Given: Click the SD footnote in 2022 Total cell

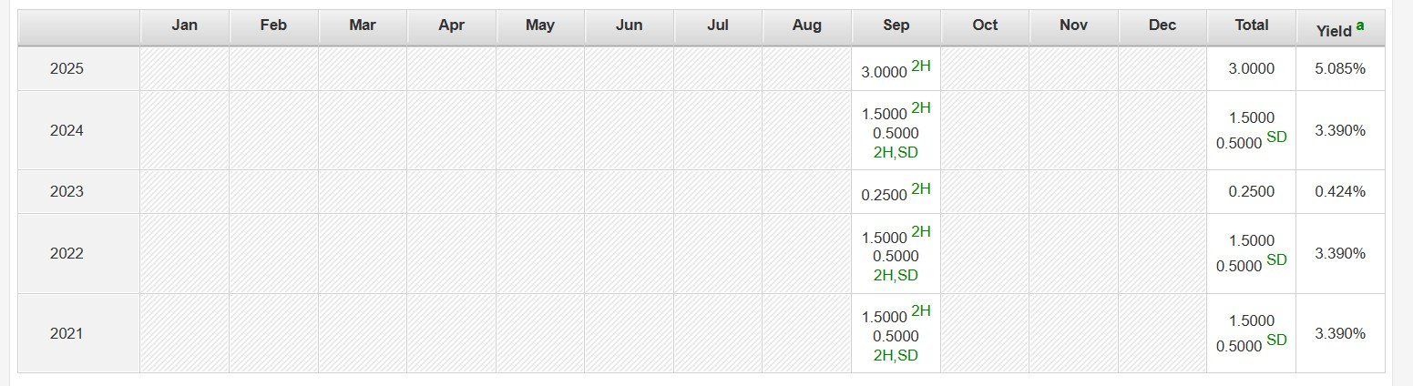Looking at the screenshot, I should tap(1276, 259).
